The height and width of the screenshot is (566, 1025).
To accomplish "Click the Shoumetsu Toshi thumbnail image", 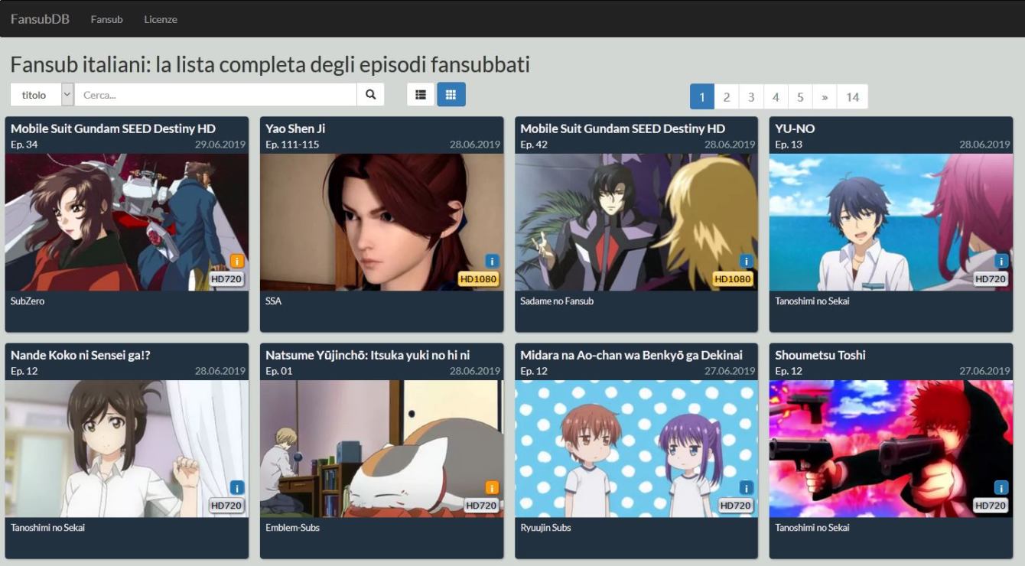I will tap(891, 448).
